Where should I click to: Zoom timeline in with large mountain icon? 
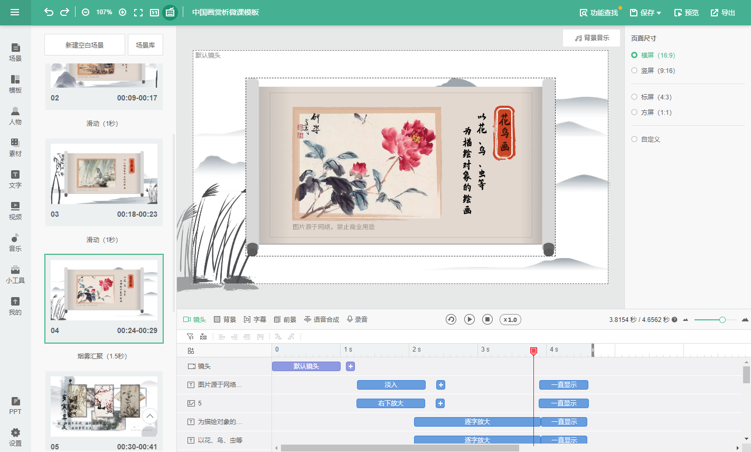click(745, 320)
